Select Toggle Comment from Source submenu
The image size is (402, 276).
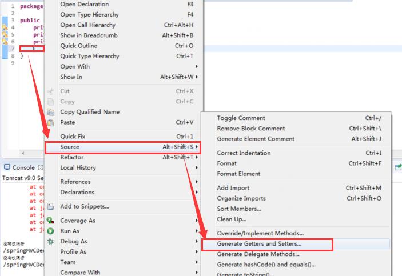pyautogui.click(x=241, y=118)
